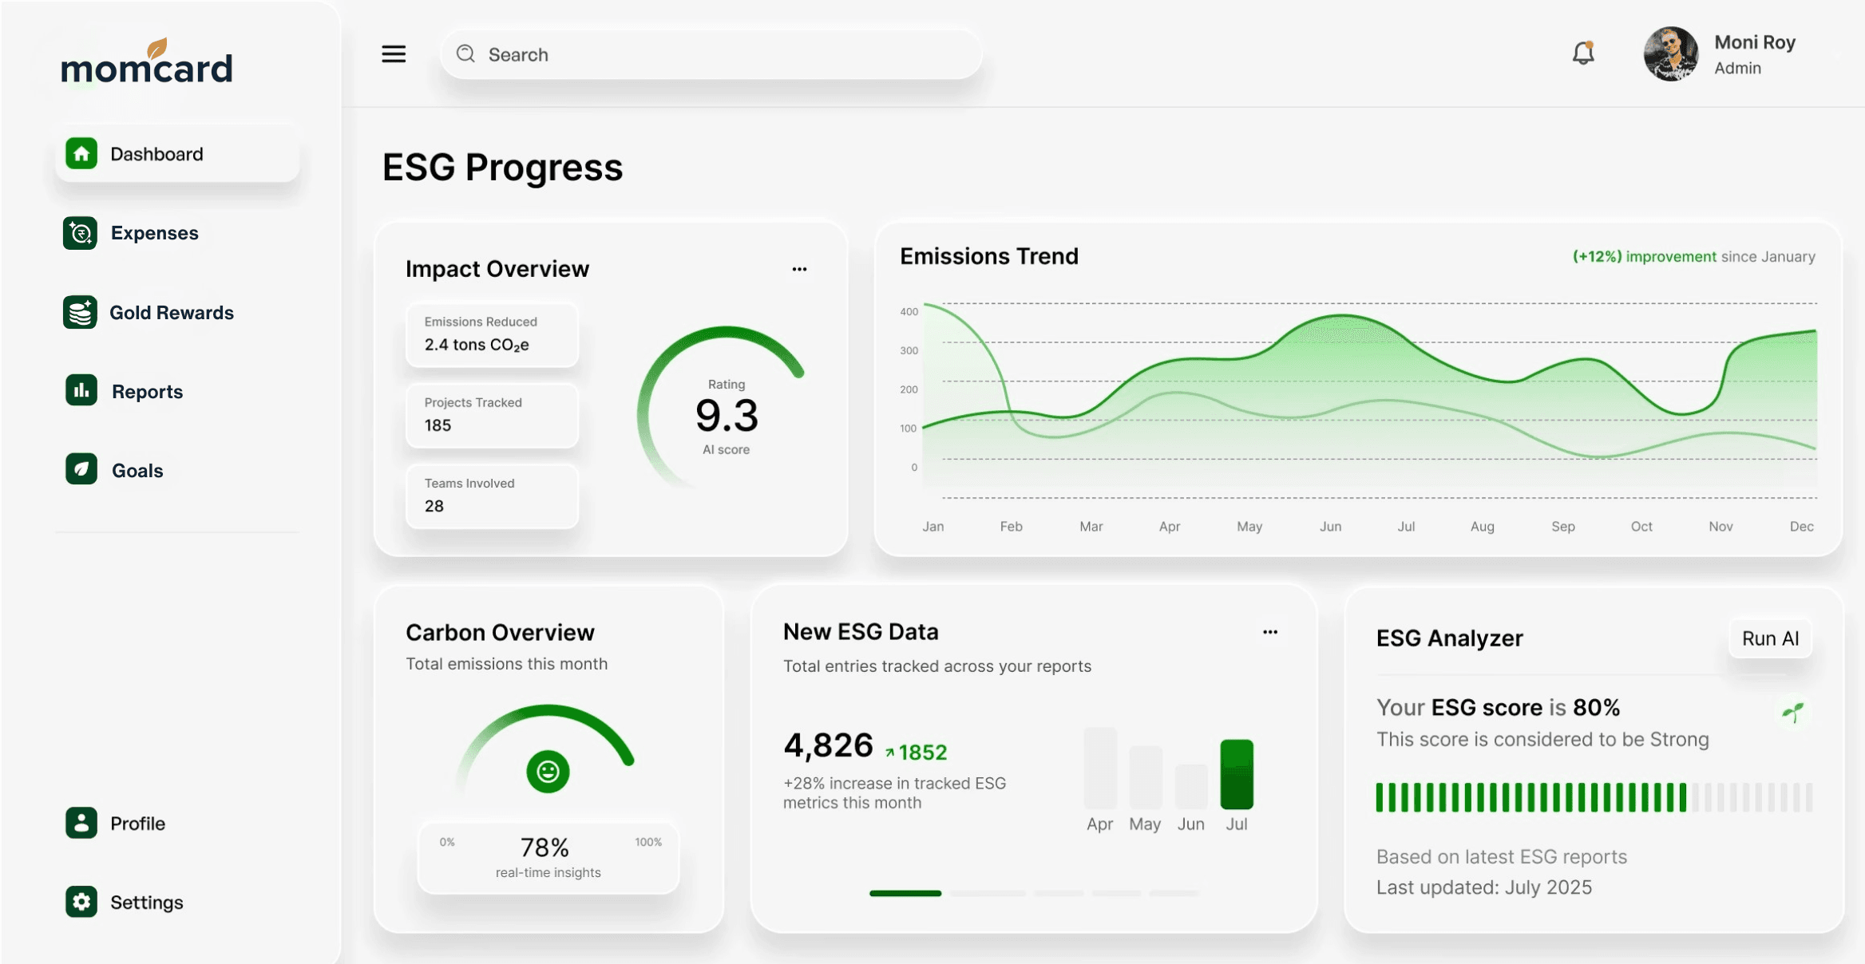This screenshot has width=1865, height=964.
Task: Run the AI ESG analyzer
Action: [1770, 638]
